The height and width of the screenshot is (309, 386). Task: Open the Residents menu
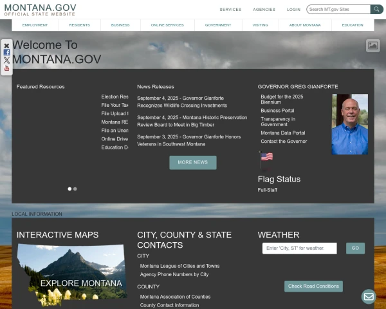coord(80,25)
